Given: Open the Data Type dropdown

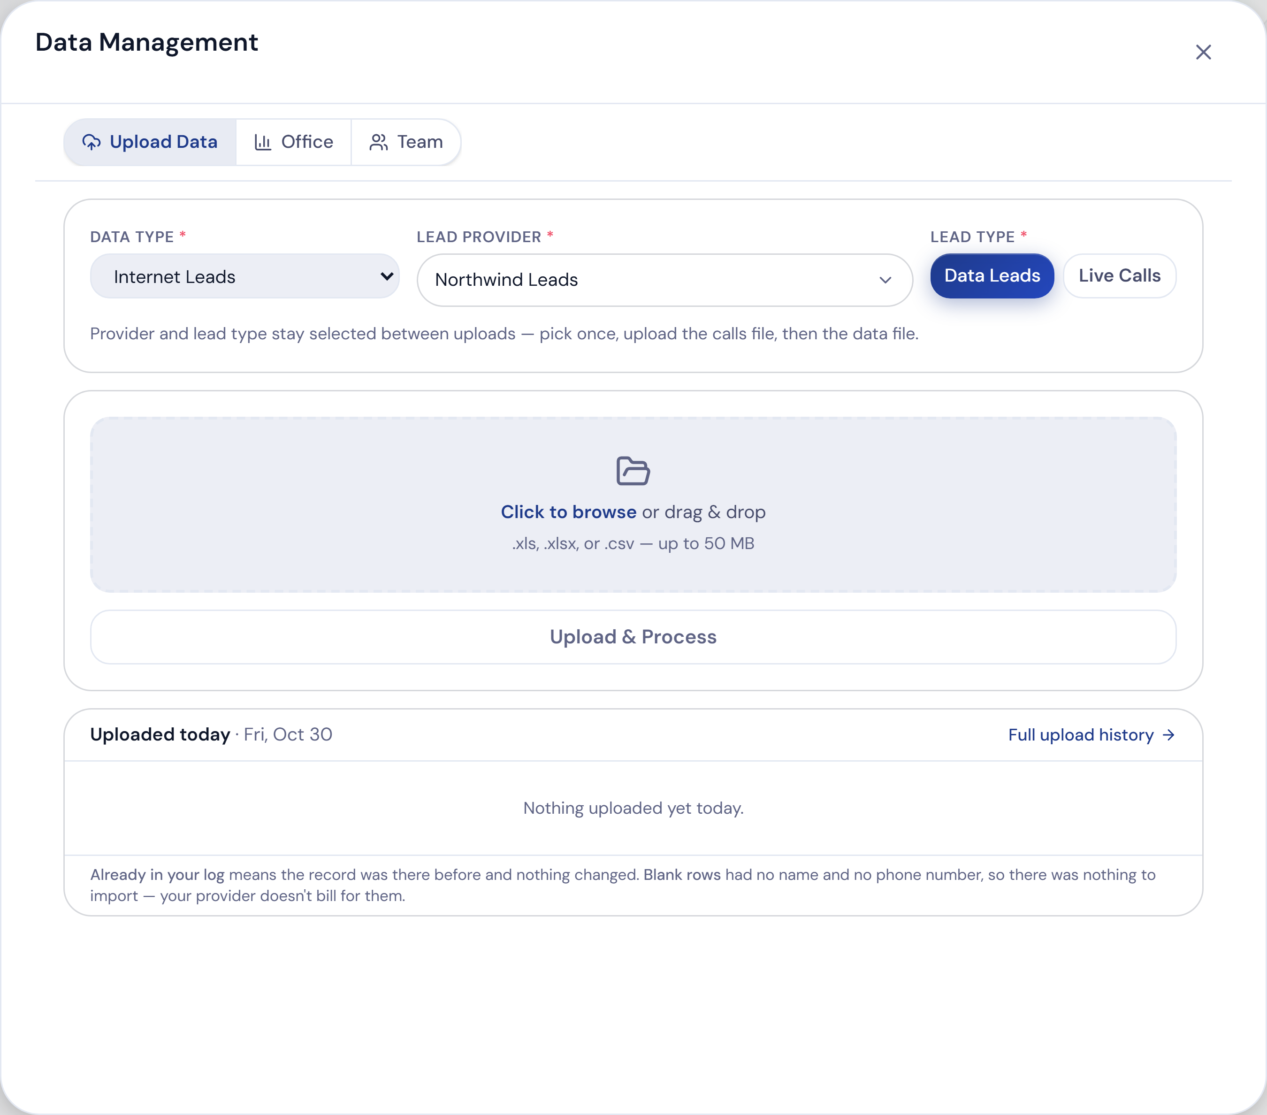Looking at the screenshot, I should pyautogui.click(x=245, y=276).
